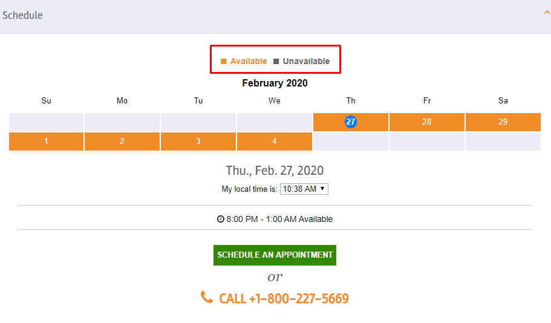This screenshot has width=551, height=323.
Task: Choose Sunday the 1st on calendar
Action: pyautogui.click(x=46, y=142)
